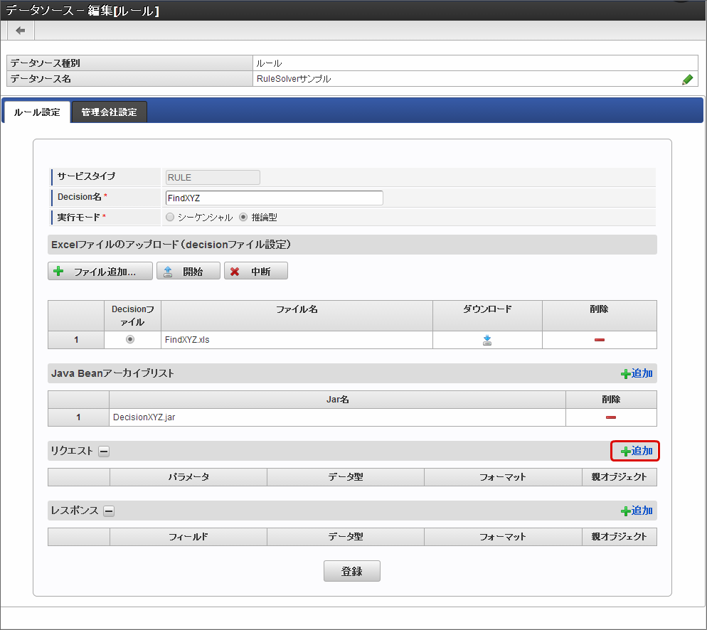Download the FindXYZ.xls file
Image resolution: width=707 pixels, height=630 pixels.
click(487, 340)
